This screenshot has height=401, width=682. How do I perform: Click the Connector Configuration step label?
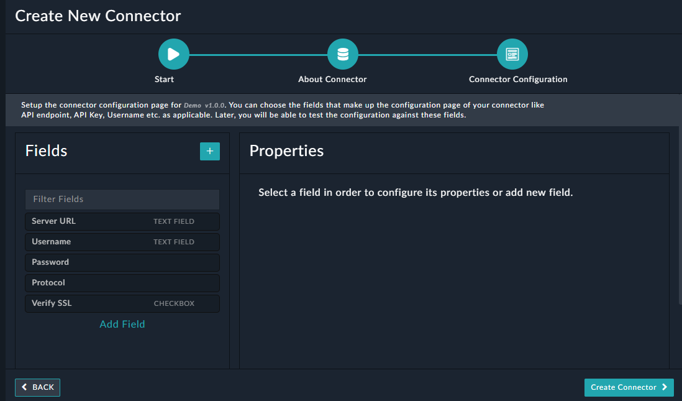point(518,80)
